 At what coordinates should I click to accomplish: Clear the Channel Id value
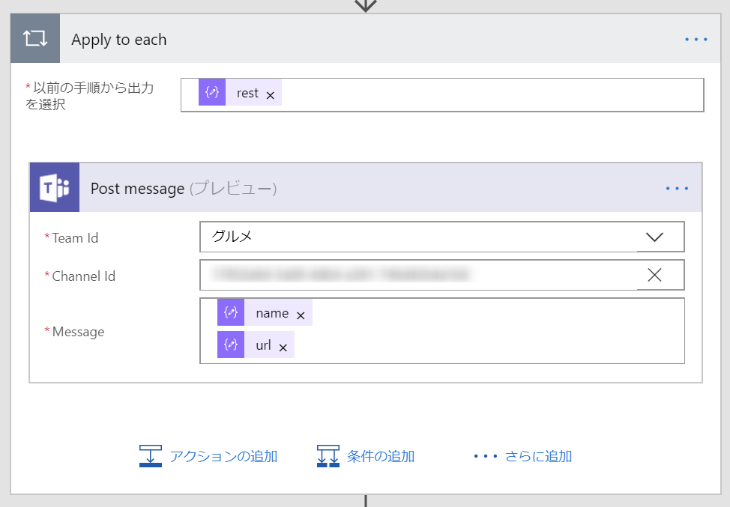click(654, 275)
